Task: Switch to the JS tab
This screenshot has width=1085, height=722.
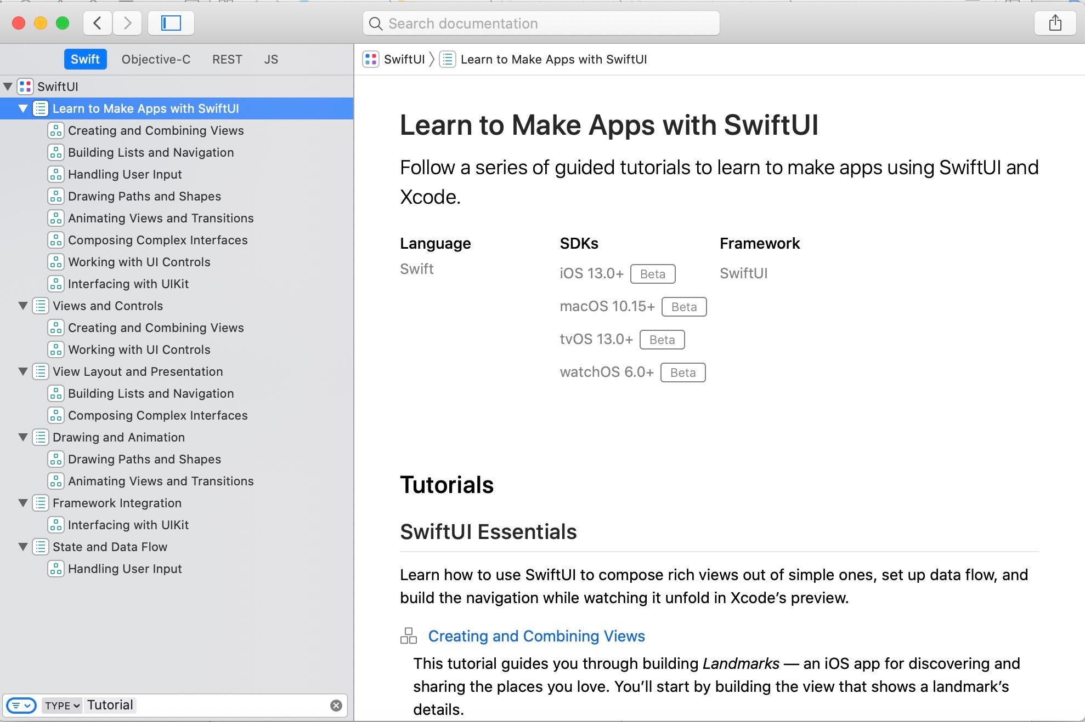Action: [271, 59]
